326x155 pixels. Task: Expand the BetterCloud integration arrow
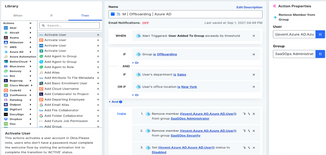point(31,61)
